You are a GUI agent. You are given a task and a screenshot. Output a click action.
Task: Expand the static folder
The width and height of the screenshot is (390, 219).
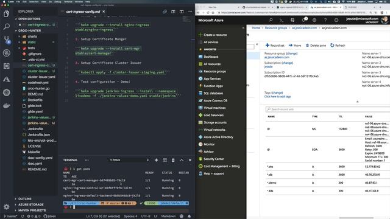click(x=32, y=42)
